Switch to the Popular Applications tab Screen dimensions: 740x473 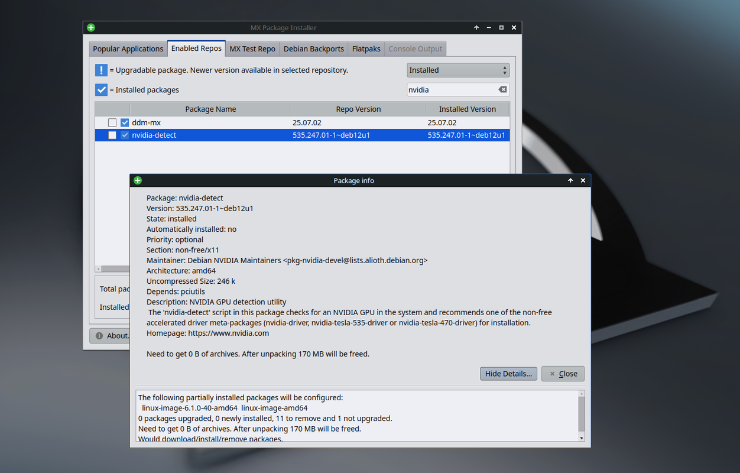click(x=128, y=48)
